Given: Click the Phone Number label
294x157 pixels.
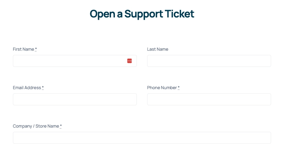Looking at the screenshot, I should coord(162,88).
